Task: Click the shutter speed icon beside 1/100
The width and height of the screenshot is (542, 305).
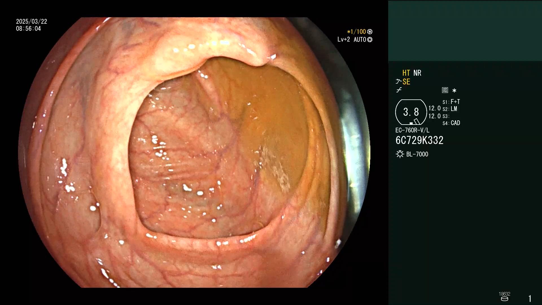Action: (370, 32)
